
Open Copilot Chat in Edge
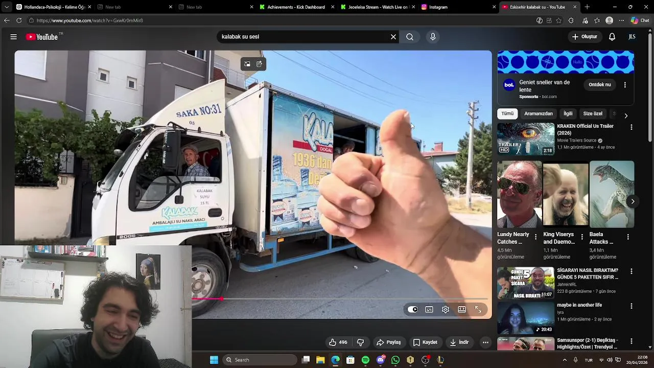[640, 20]
